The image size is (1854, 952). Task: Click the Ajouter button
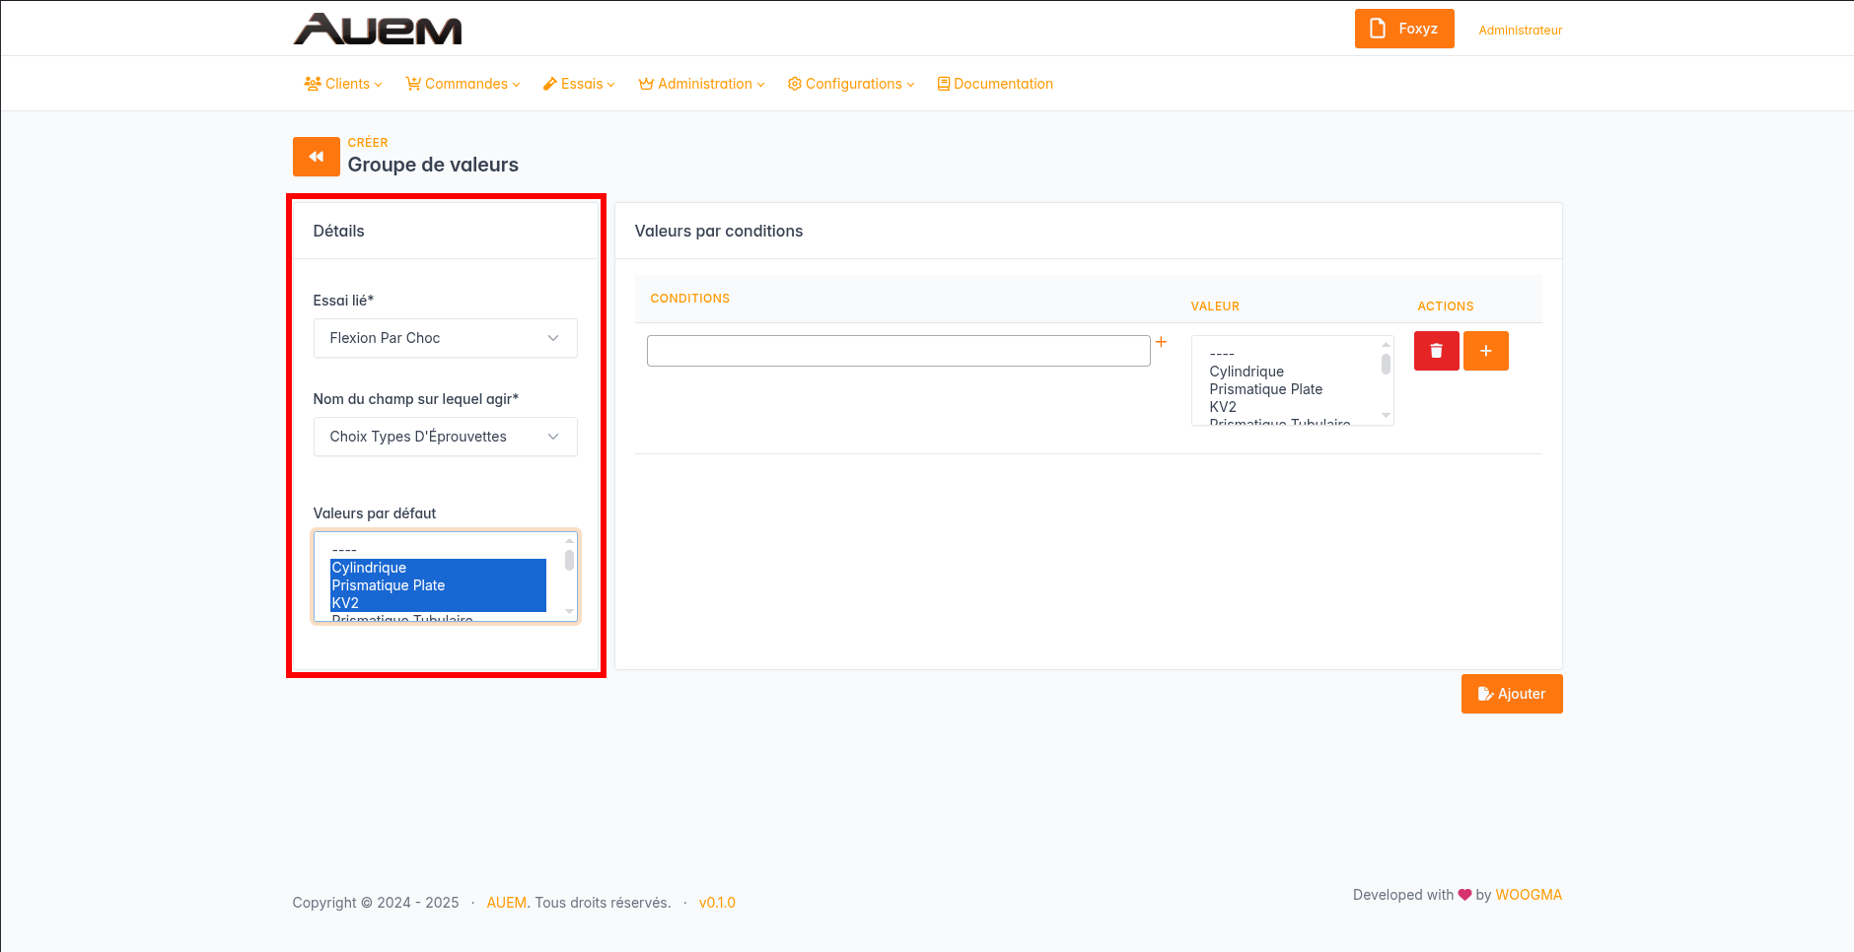(x=1511, y=694)
